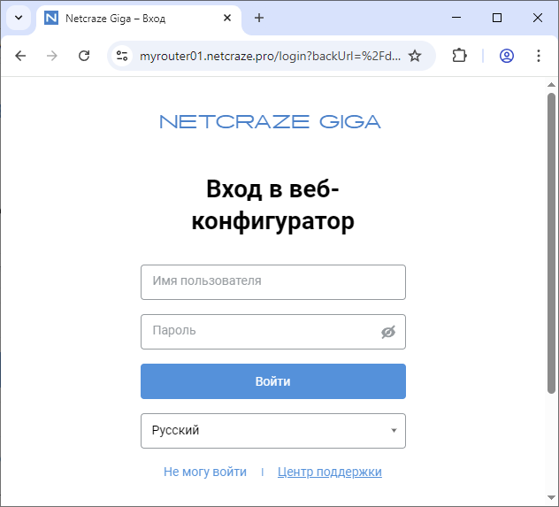559x507 pixels.
Task: Open the Chrome profile avatar
Action: point(507,56)
